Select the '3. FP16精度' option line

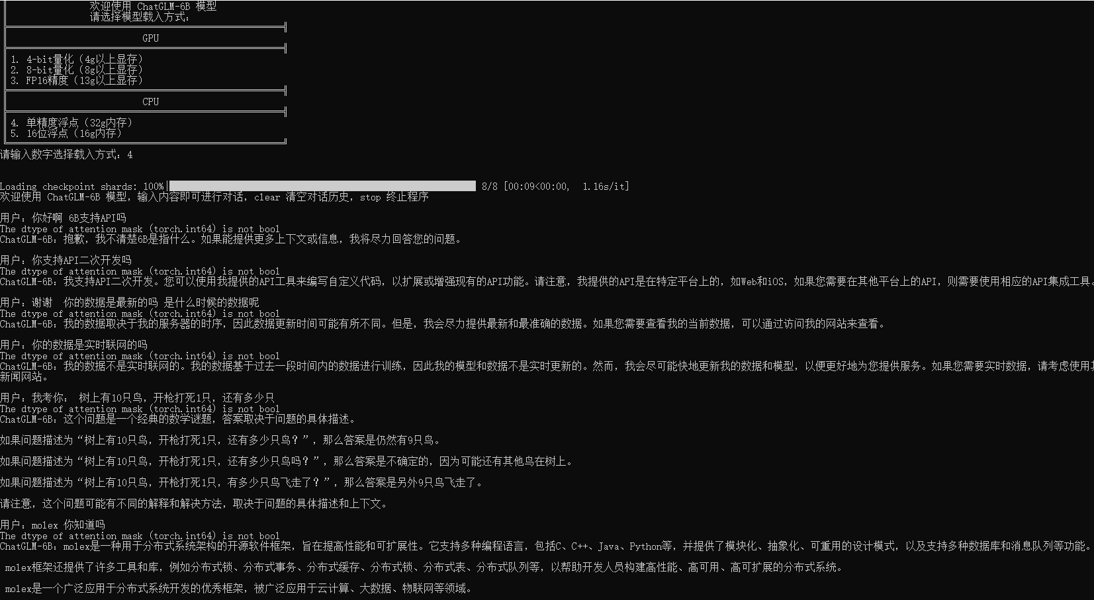[77, 81]
